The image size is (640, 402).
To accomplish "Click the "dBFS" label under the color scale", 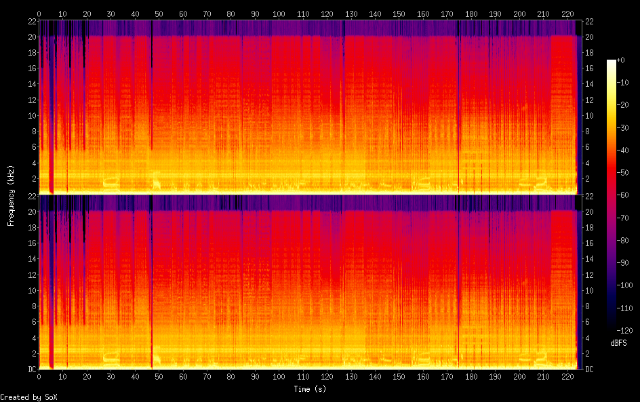I will pos(618,343).
